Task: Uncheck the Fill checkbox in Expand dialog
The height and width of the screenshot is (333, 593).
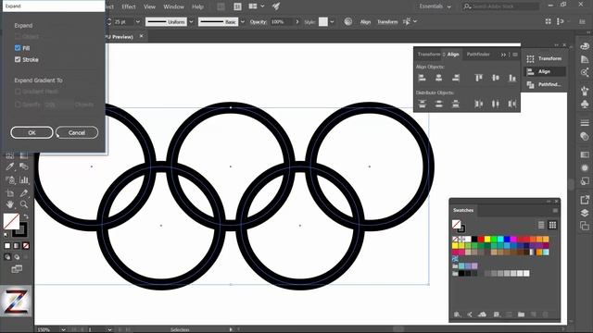Action: coord(18,48)
